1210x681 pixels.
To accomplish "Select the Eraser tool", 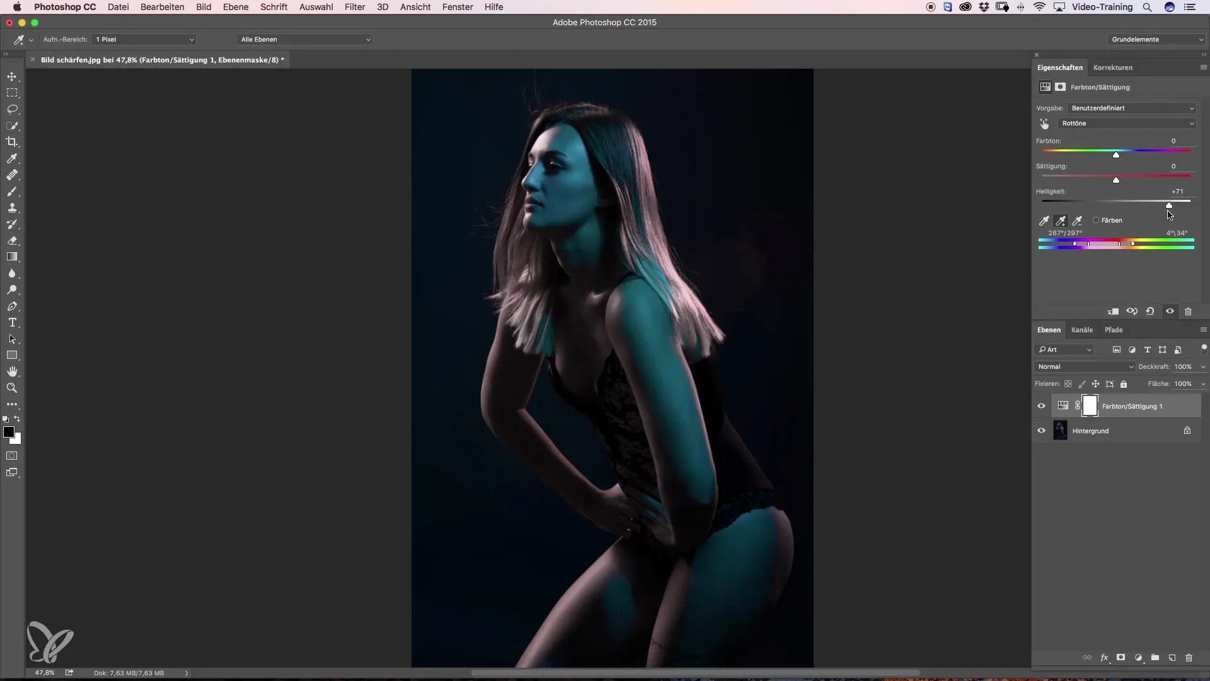I will coord(12,240).
